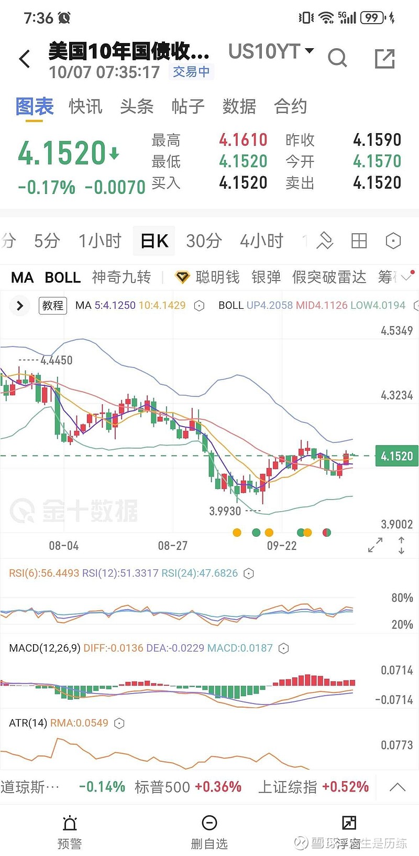419x856 pixels.
Task: Open the search magnifier icon
Action: click(337, 58)
